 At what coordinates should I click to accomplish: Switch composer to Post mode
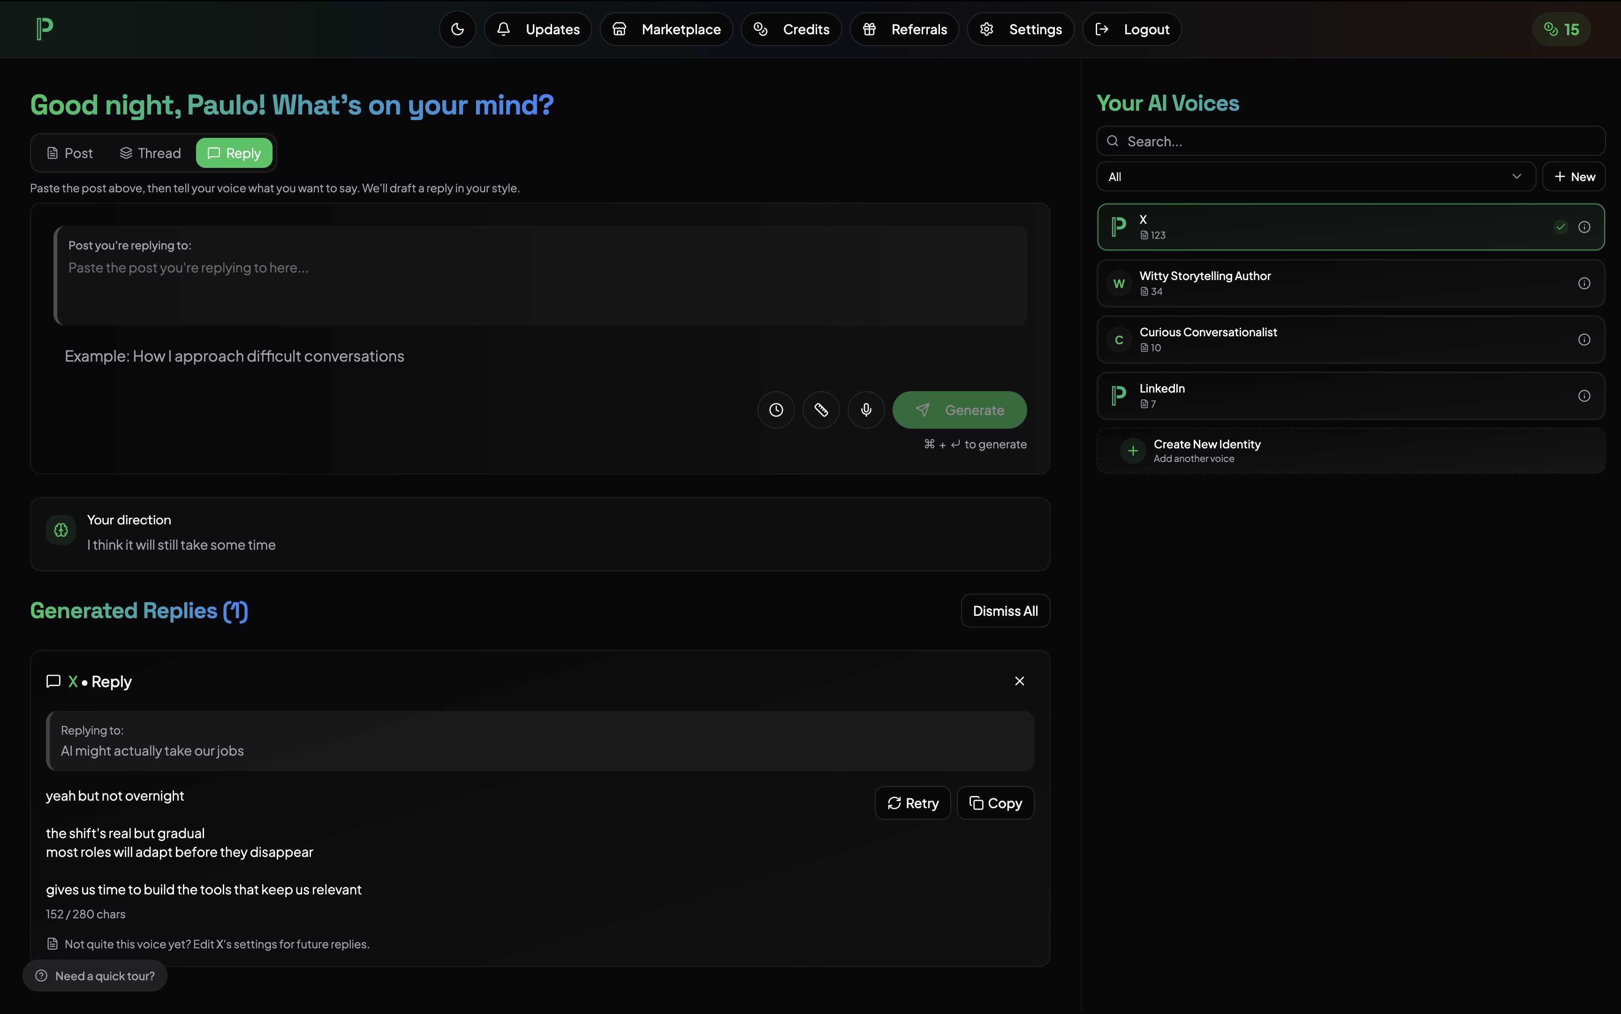[69, 153]
